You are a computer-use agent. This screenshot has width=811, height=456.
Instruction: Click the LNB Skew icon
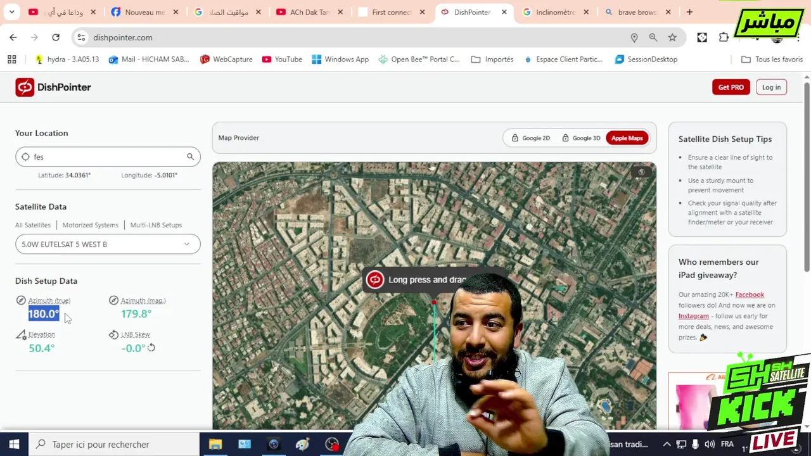pos(113,334)
